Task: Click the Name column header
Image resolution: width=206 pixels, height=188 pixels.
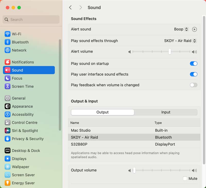Action: pyautogui.click(x=75, y=123)
